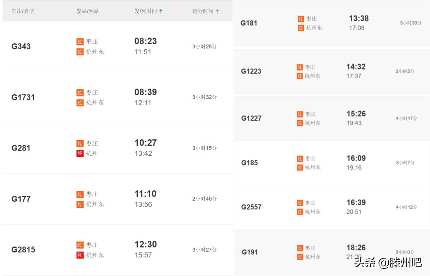Open train G343 details

[21, 46]
